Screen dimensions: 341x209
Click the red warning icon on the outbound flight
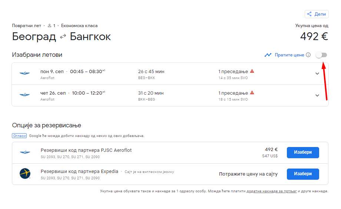coord(252,71)
